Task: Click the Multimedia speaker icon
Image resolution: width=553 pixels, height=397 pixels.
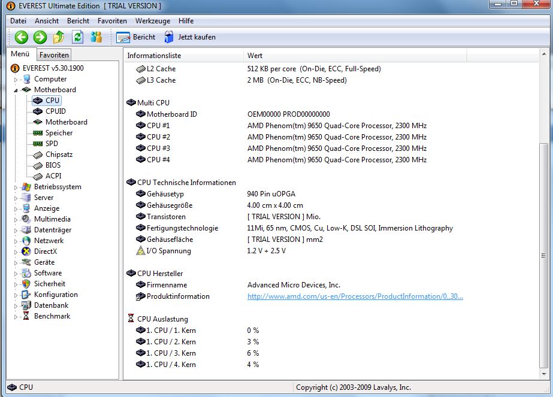Action: click(x=26, y=219)
